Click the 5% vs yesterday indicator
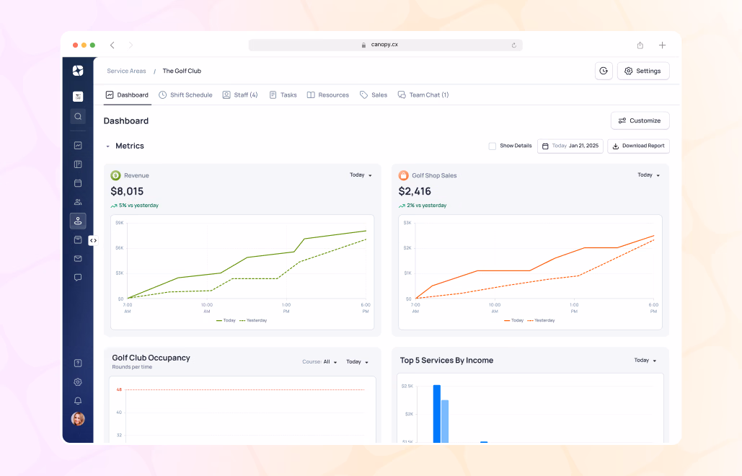This screenshot has width=742, height=476. click(135, 206)
